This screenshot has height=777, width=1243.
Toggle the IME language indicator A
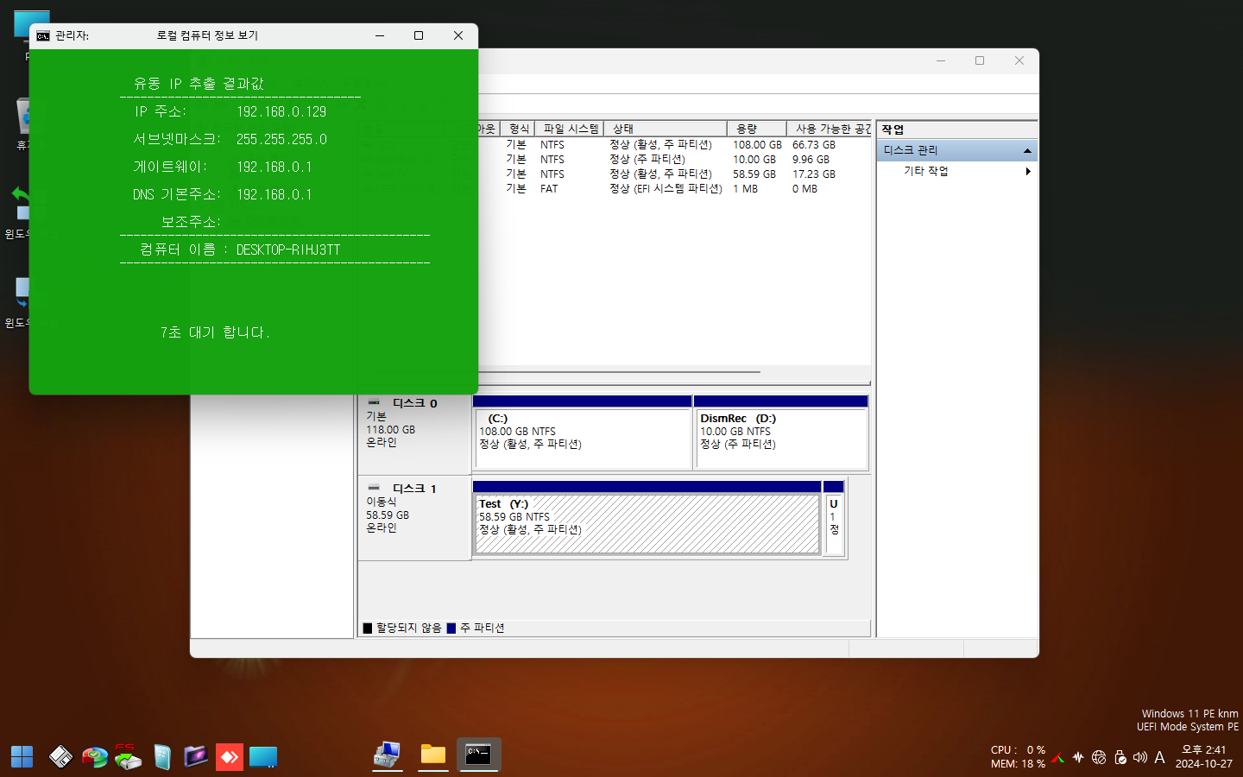tap(1159, 757)
